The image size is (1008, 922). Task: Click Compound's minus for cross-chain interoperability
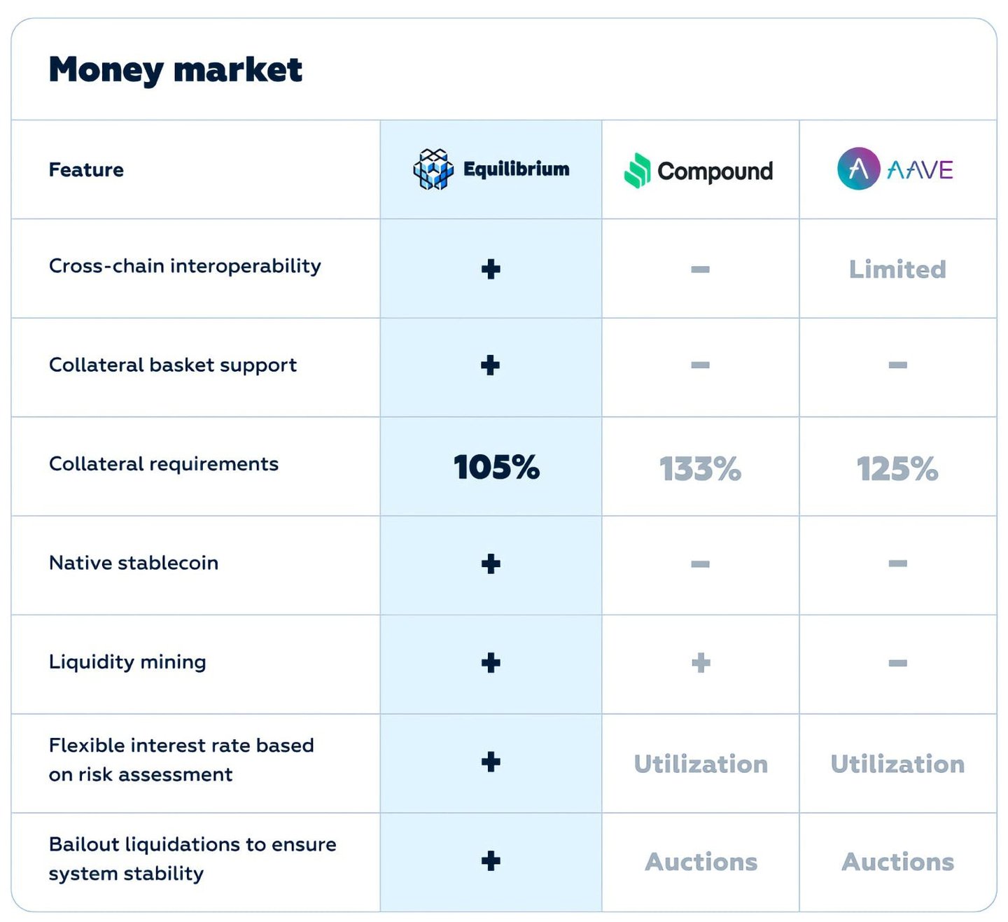coord(700,270)
